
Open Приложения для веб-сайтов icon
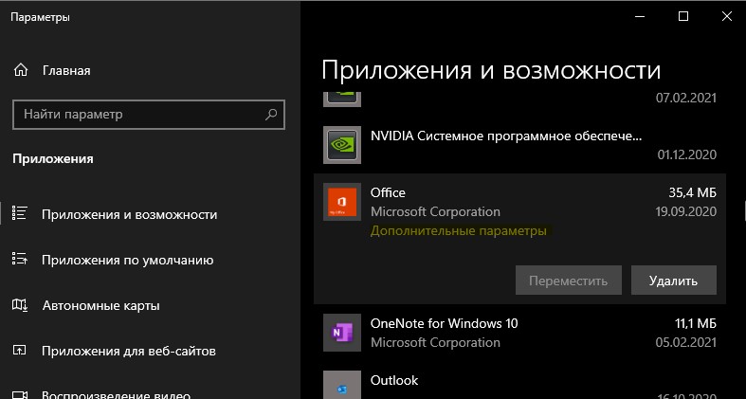(20, 351)
